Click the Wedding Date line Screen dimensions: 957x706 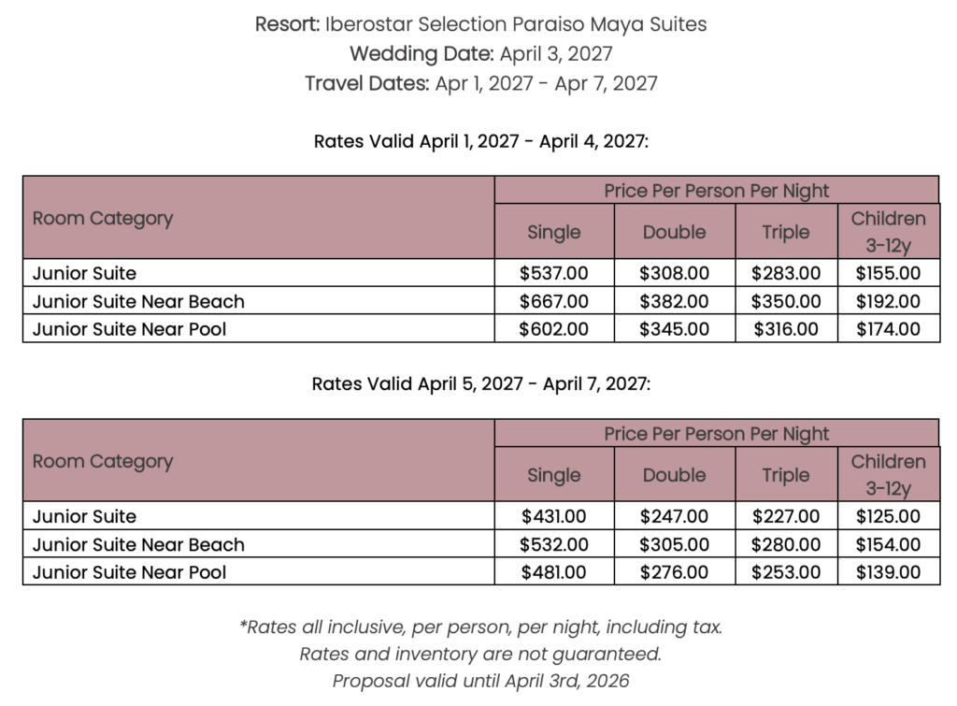[x=480, y=53]
